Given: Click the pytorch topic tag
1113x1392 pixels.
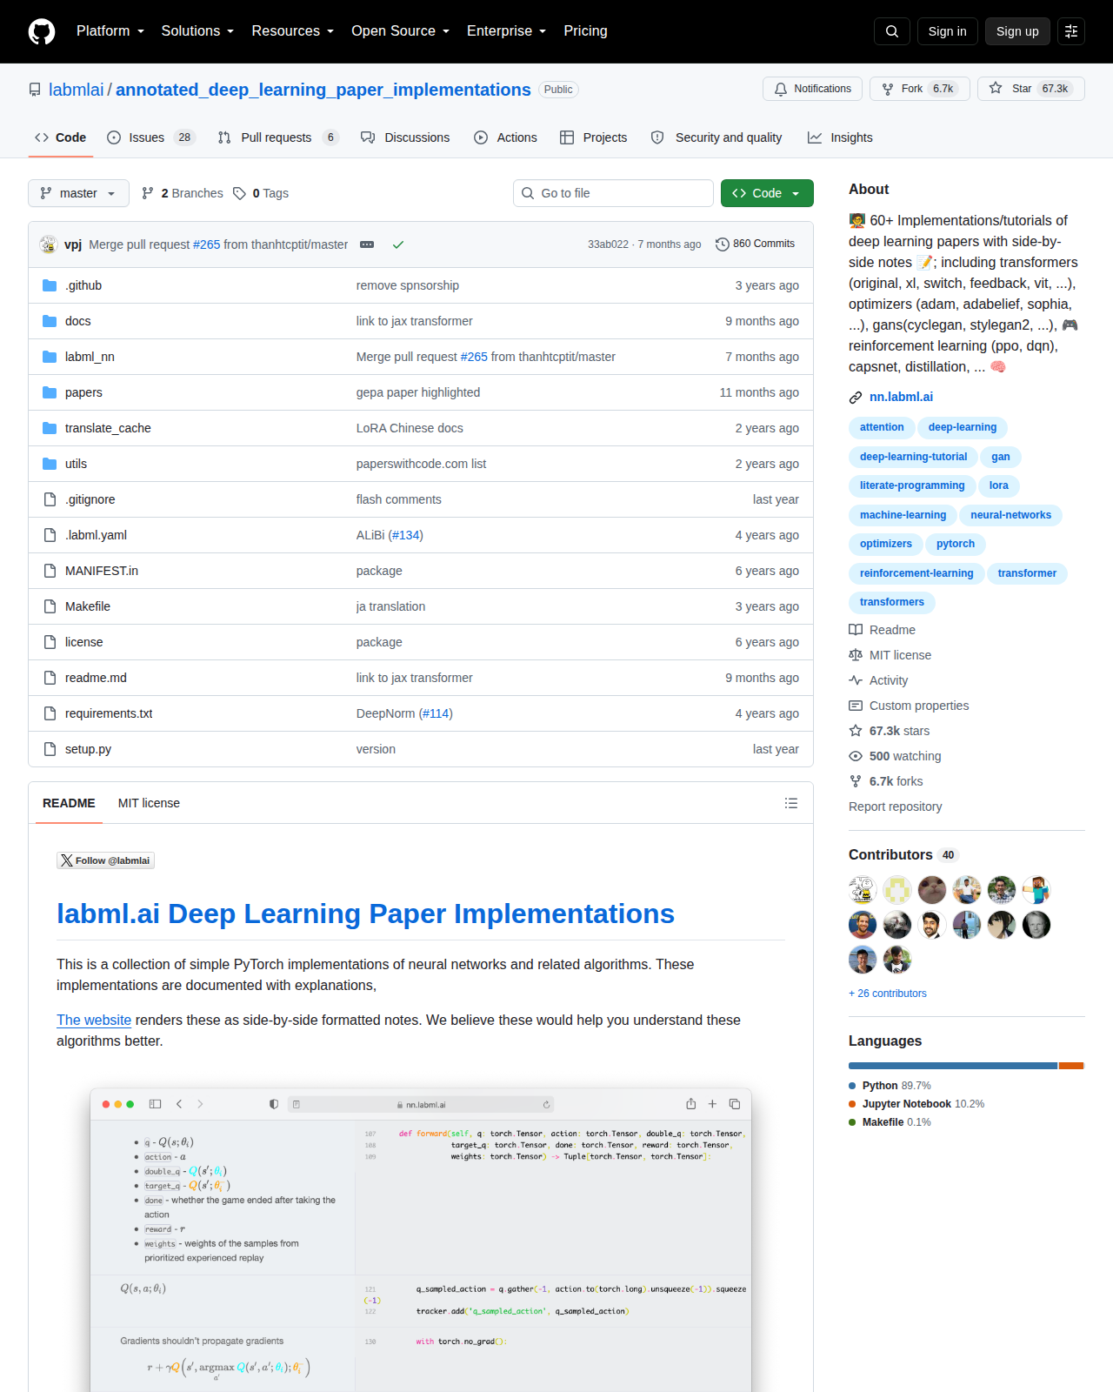Looking at the screenshot, I should 955,544.
